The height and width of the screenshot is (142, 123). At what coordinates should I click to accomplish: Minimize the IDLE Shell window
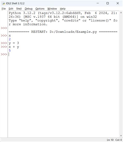tap(98, 3)
